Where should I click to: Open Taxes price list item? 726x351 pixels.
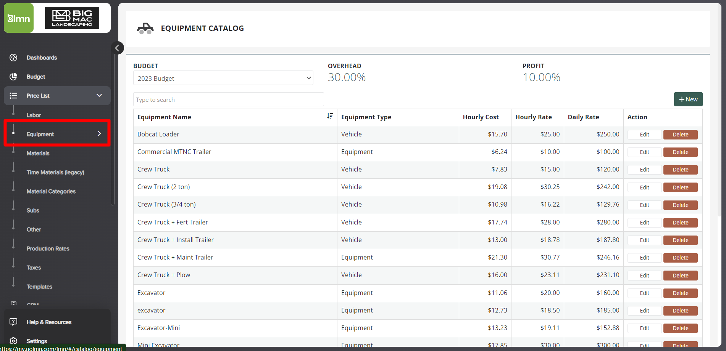click(x=34, y=268)
